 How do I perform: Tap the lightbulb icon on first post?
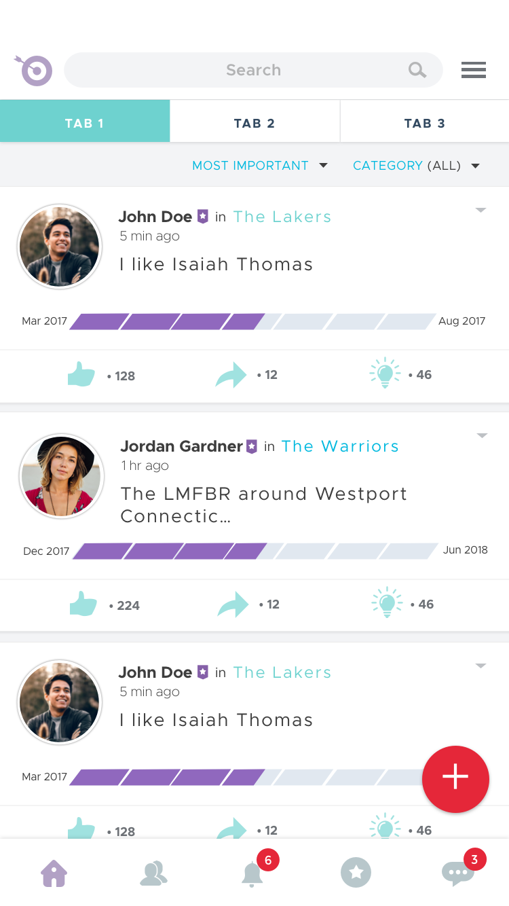tap(385, 373)
